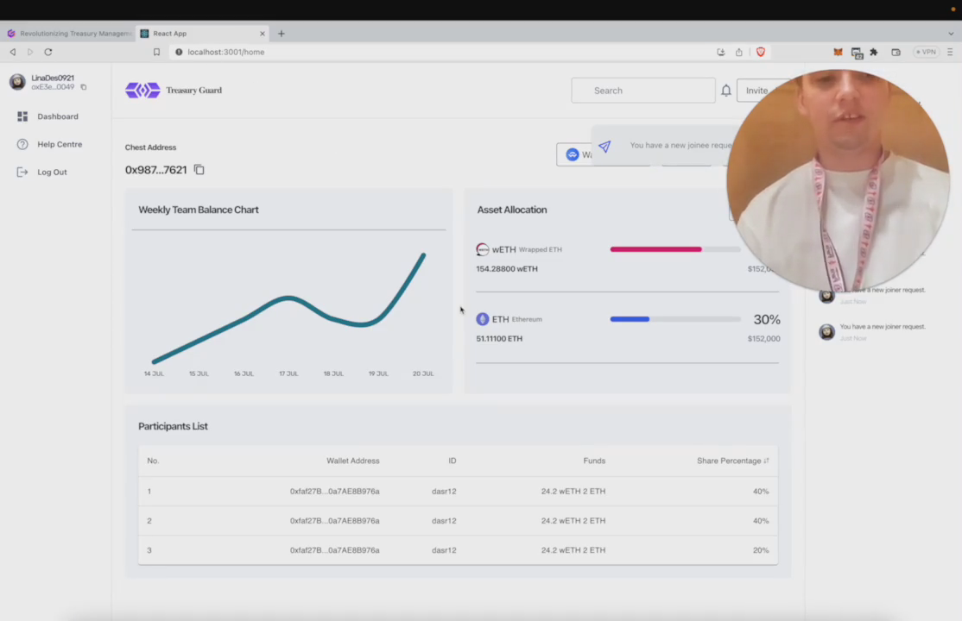Copy the Chest Address 0x987...7621

coord(199,170)
